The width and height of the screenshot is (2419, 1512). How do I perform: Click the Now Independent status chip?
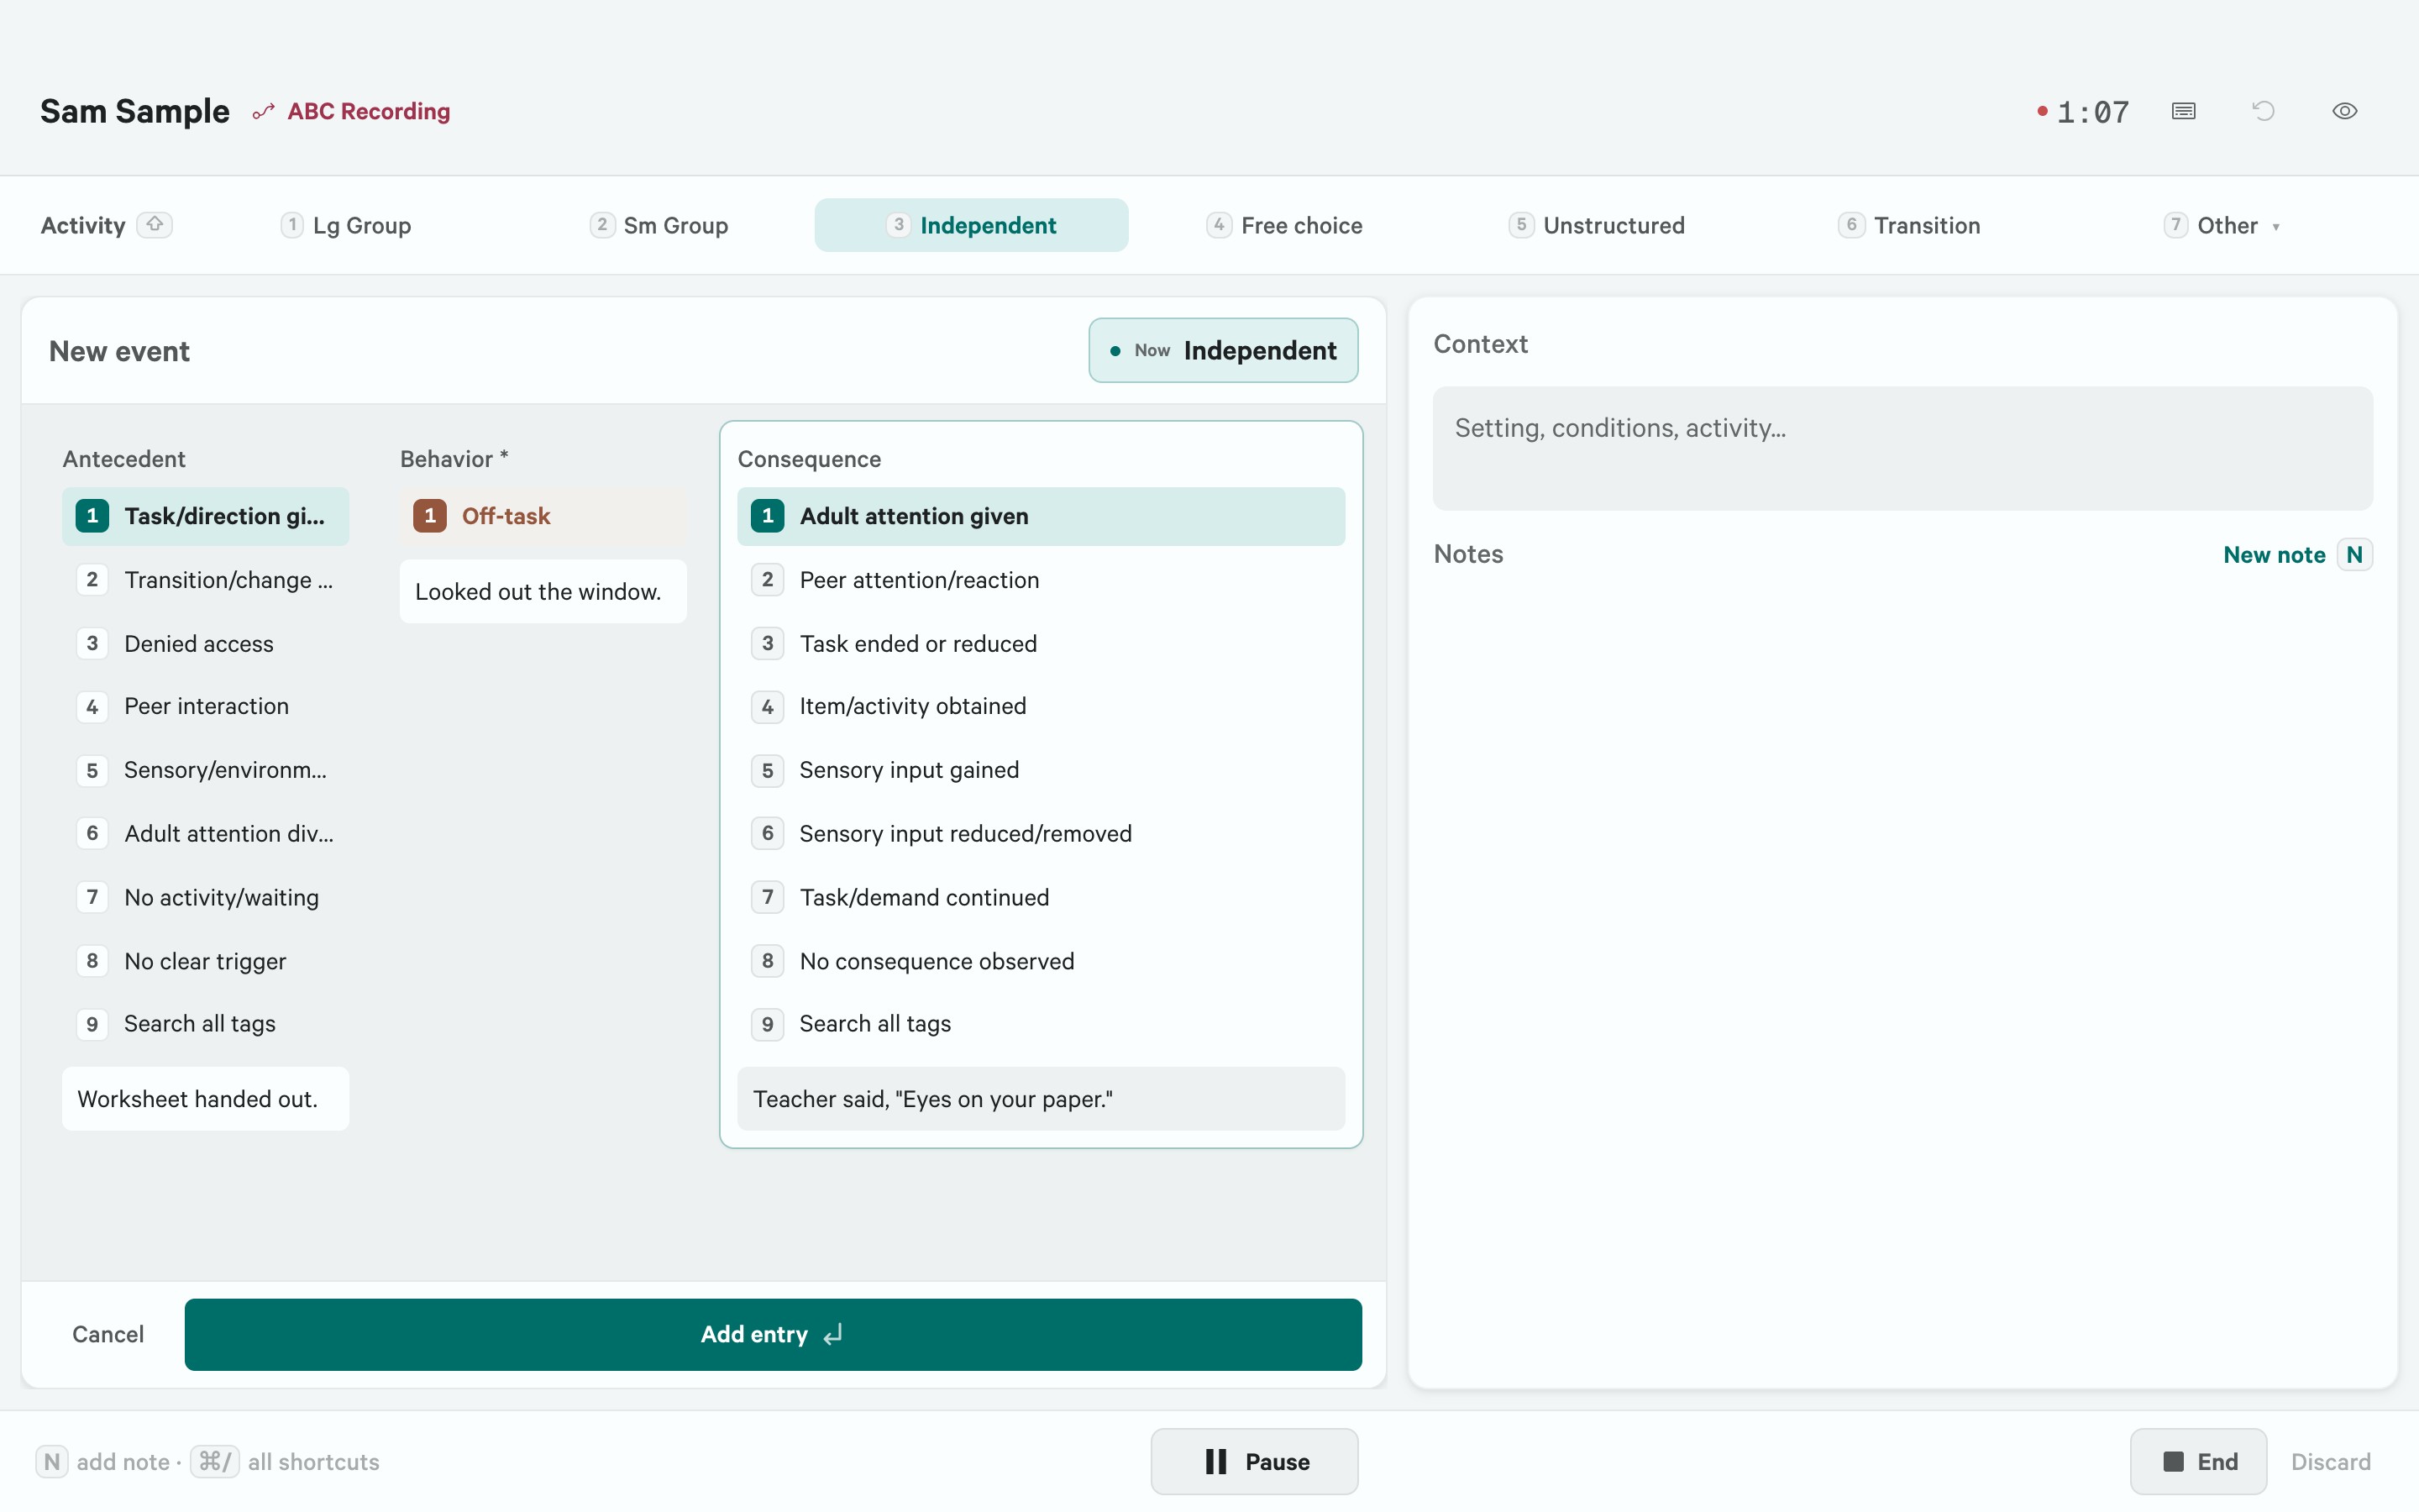tap(1222, 350)
